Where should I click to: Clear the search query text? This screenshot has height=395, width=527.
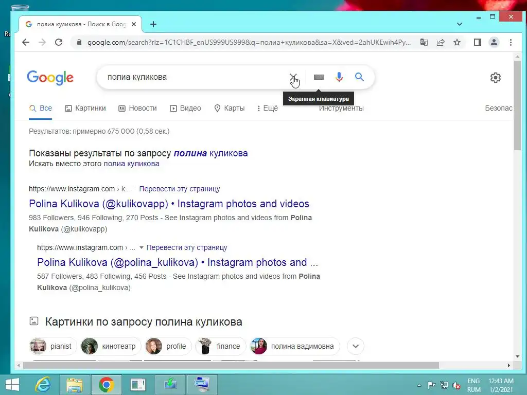(x=293, y=77)
